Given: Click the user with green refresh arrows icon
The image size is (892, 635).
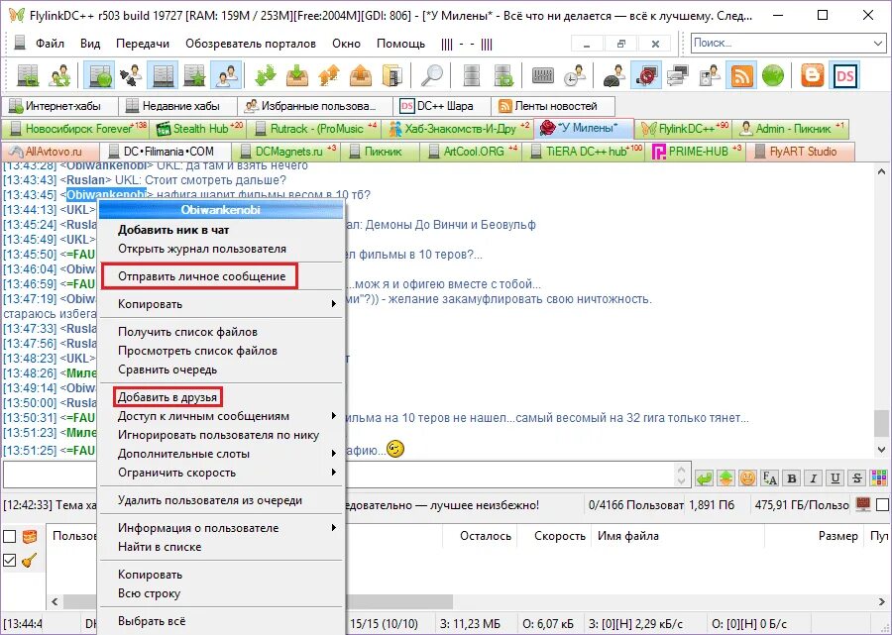Looking at the screenshot, I should [x=59, y=75].
